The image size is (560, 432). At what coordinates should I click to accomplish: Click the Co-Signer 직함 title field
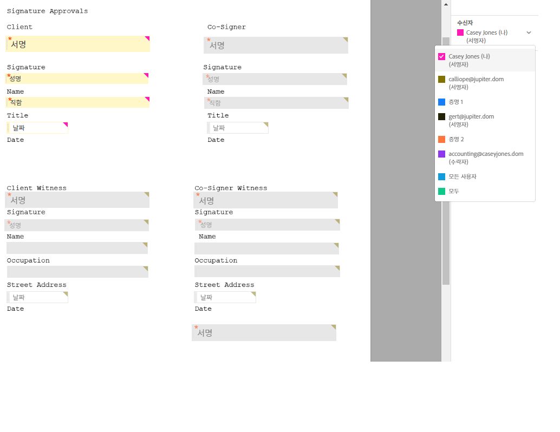(276, 103)
